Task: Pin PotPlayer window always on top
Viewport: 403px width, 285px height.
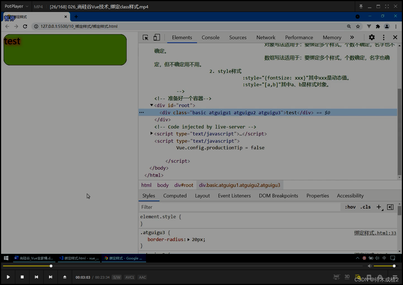Action: pos(361,6)
